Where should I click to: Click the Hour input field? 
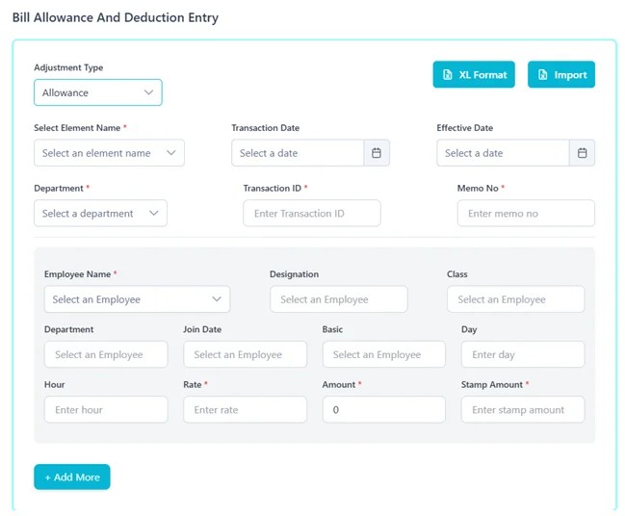[106, 409]
